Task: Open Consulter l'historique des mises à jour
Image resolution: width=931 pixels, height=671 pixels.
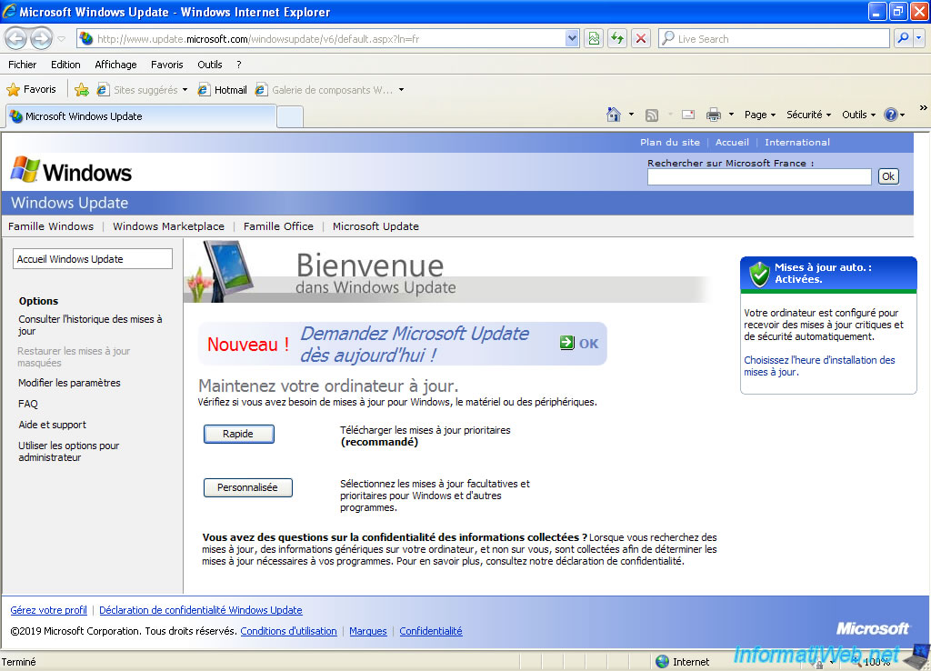Action: click(90, 325)
